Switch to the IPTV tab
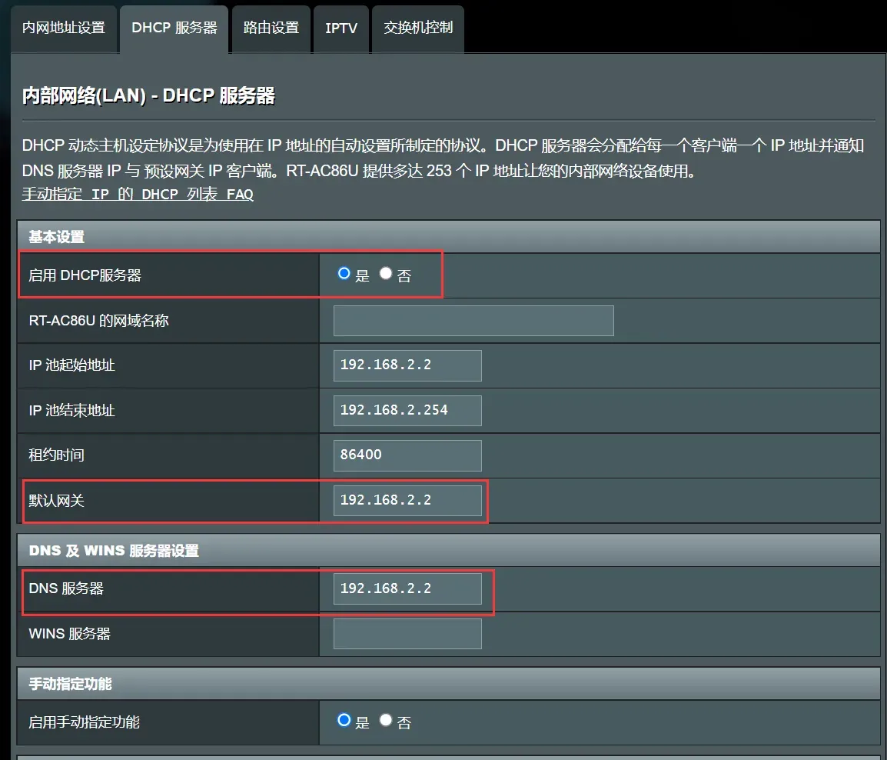Screen dimensions: 887x760 click(x=341, y=29)
